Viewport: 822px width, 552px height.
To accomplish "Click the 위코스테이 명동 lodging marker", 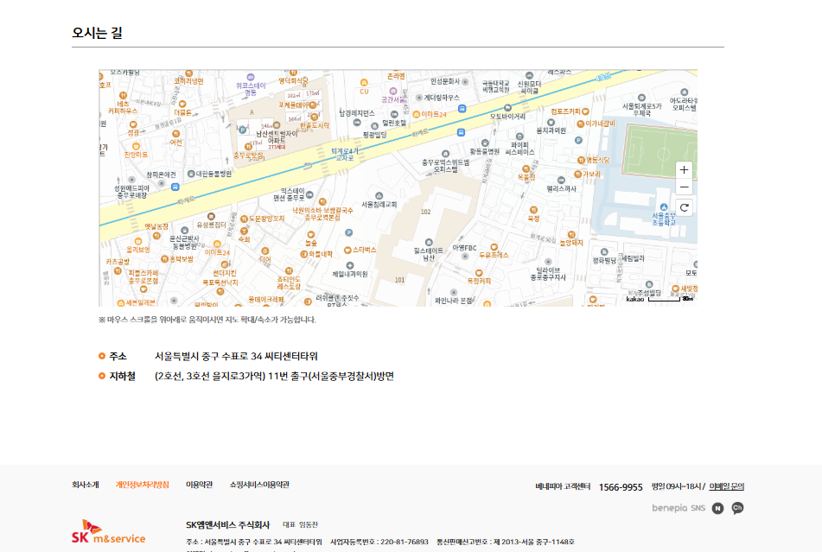I will point(251,77).
